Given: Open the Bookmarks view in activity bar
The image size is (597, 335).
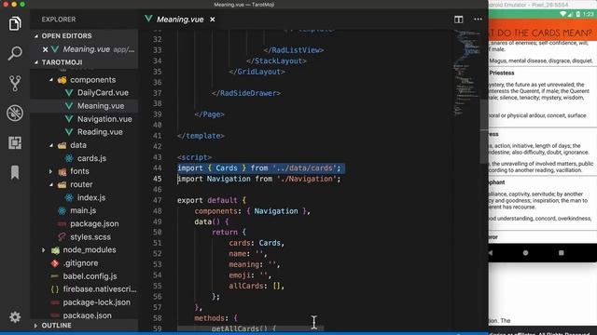Looking at the screenshot, I should (15, 172).
